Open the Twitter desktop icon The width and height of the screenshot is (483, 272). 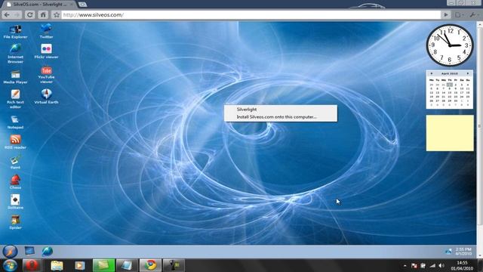(46, 31)
